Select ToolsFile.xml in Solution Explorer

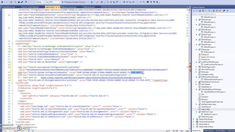click(206, 107)
